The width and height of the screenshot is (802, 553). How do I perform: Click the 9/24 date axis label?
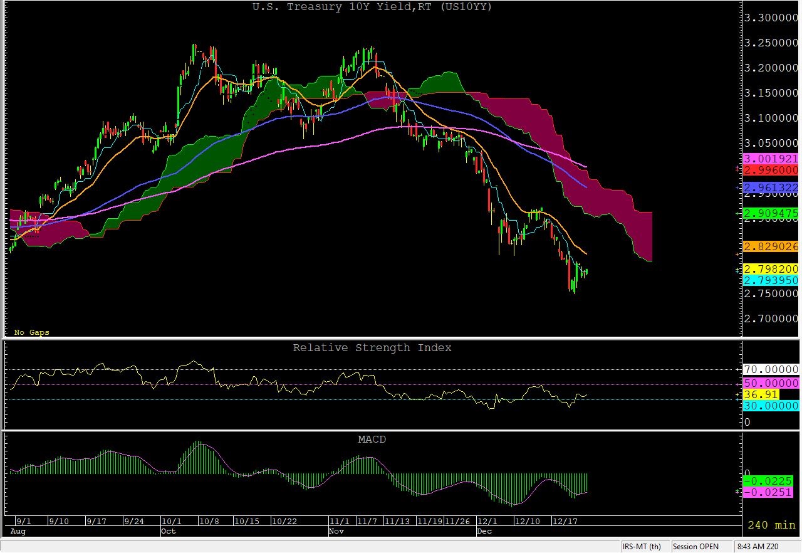(134, 522)
